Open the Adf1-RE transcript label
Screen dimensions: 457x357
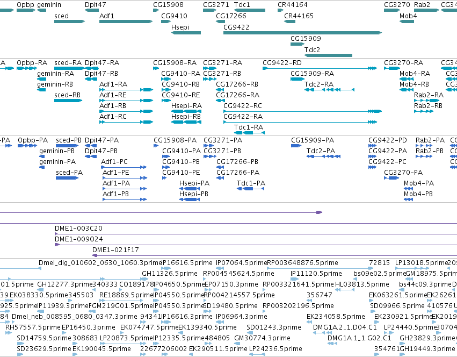coord(113,95)
